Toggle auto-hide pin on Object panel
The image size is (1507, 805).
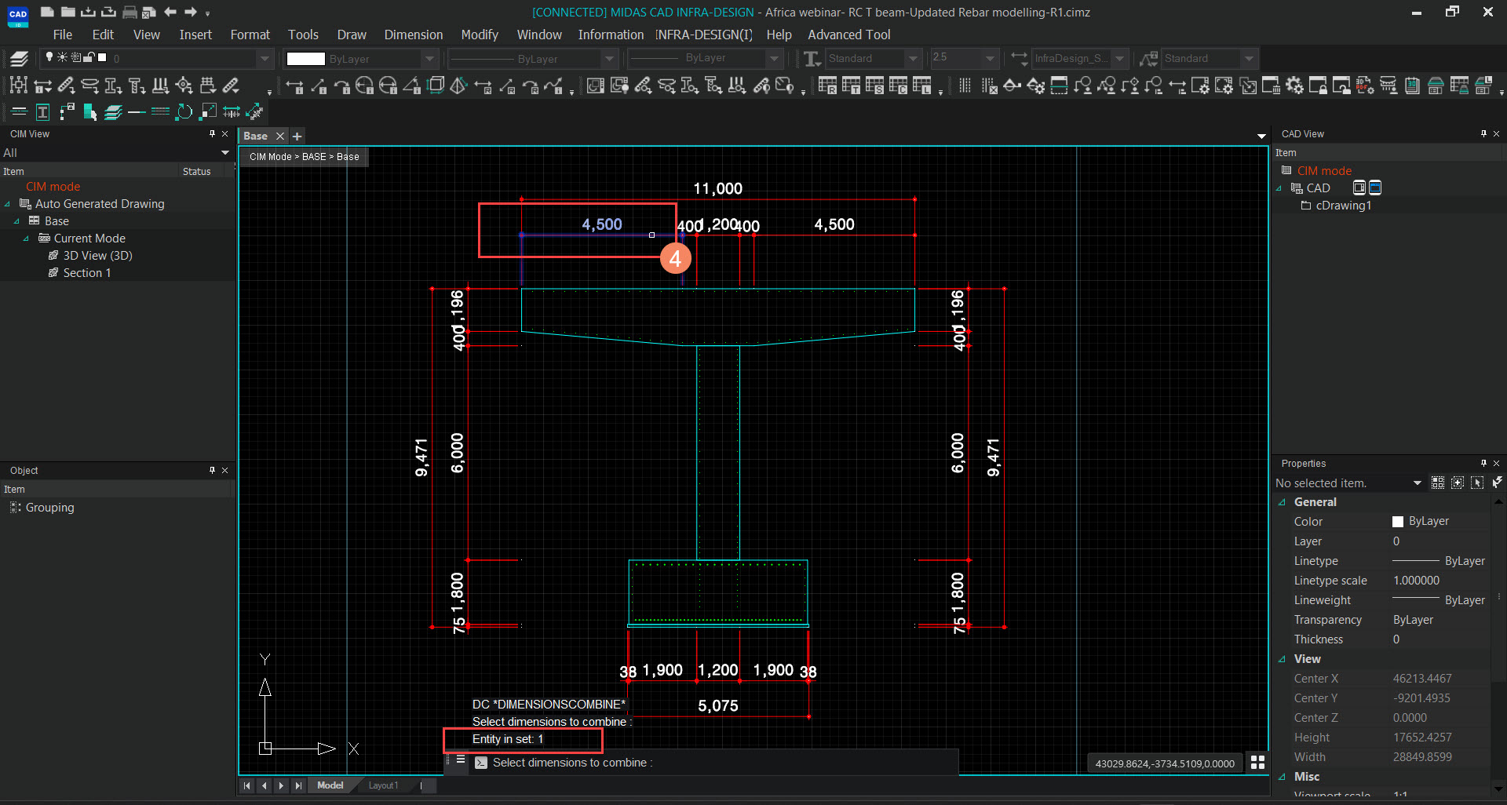click(212, 470)
